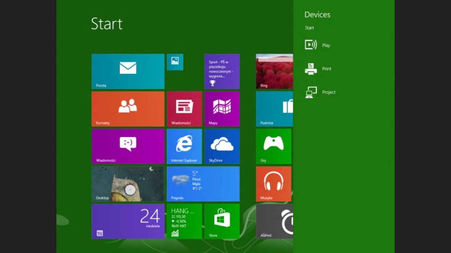Open the Pogoda weather tile
Image resolution: width=451 pixels, height=253 pixels.
(203, 184)
